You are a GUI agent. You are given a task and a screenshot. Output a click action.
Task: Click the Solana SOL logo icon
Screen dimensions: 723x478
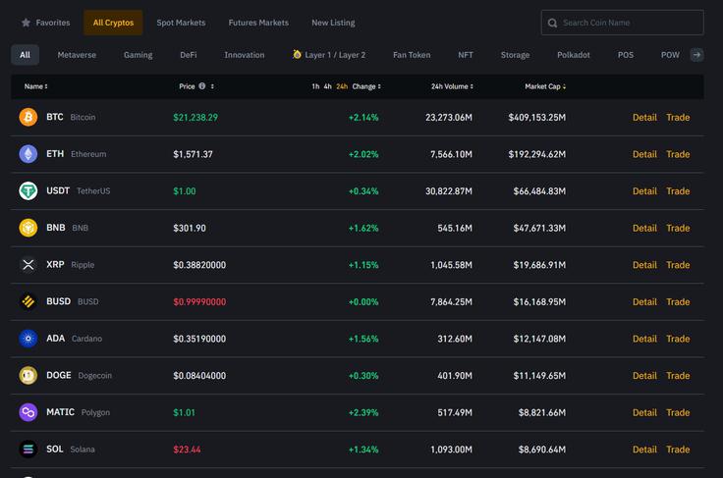[28, 449]
